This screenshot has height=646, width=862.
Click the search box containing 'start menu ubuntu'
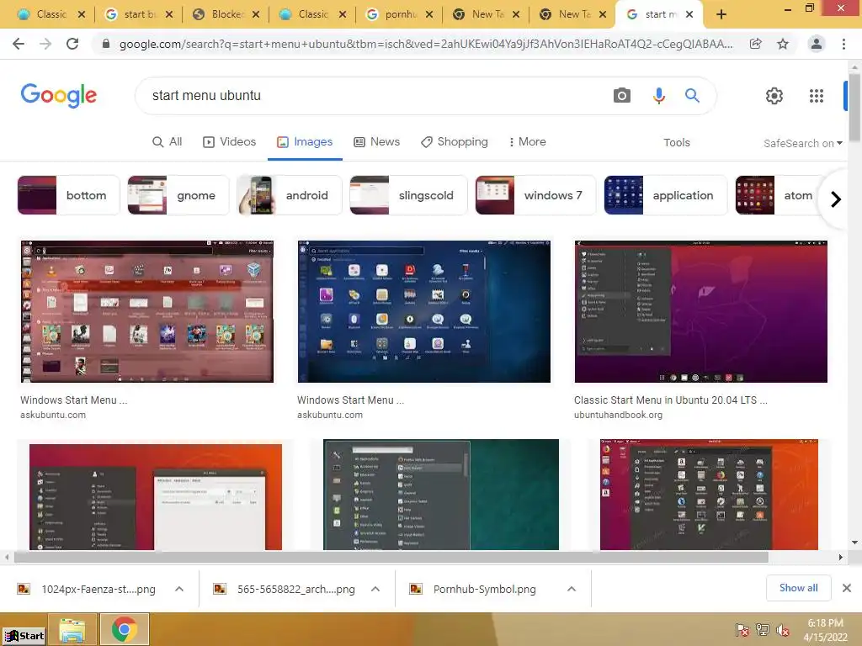pos(374,96)
